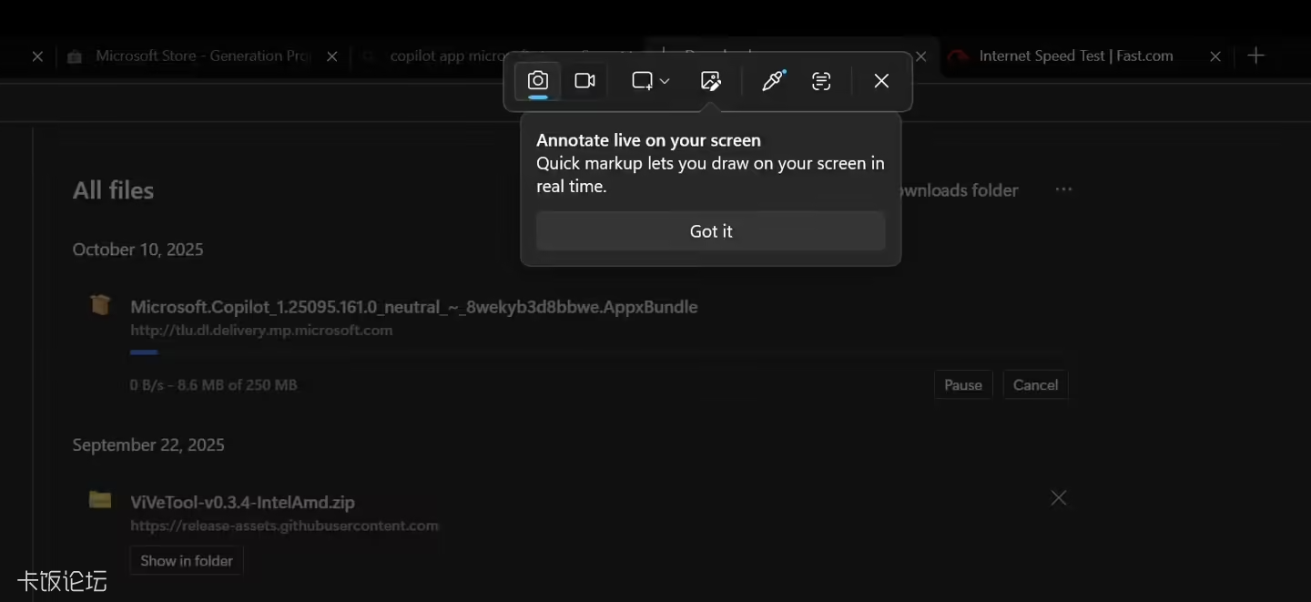The width and height of the screenshot is (1311, 602).
Task: Click the Got it button
Action: point(710,231)
